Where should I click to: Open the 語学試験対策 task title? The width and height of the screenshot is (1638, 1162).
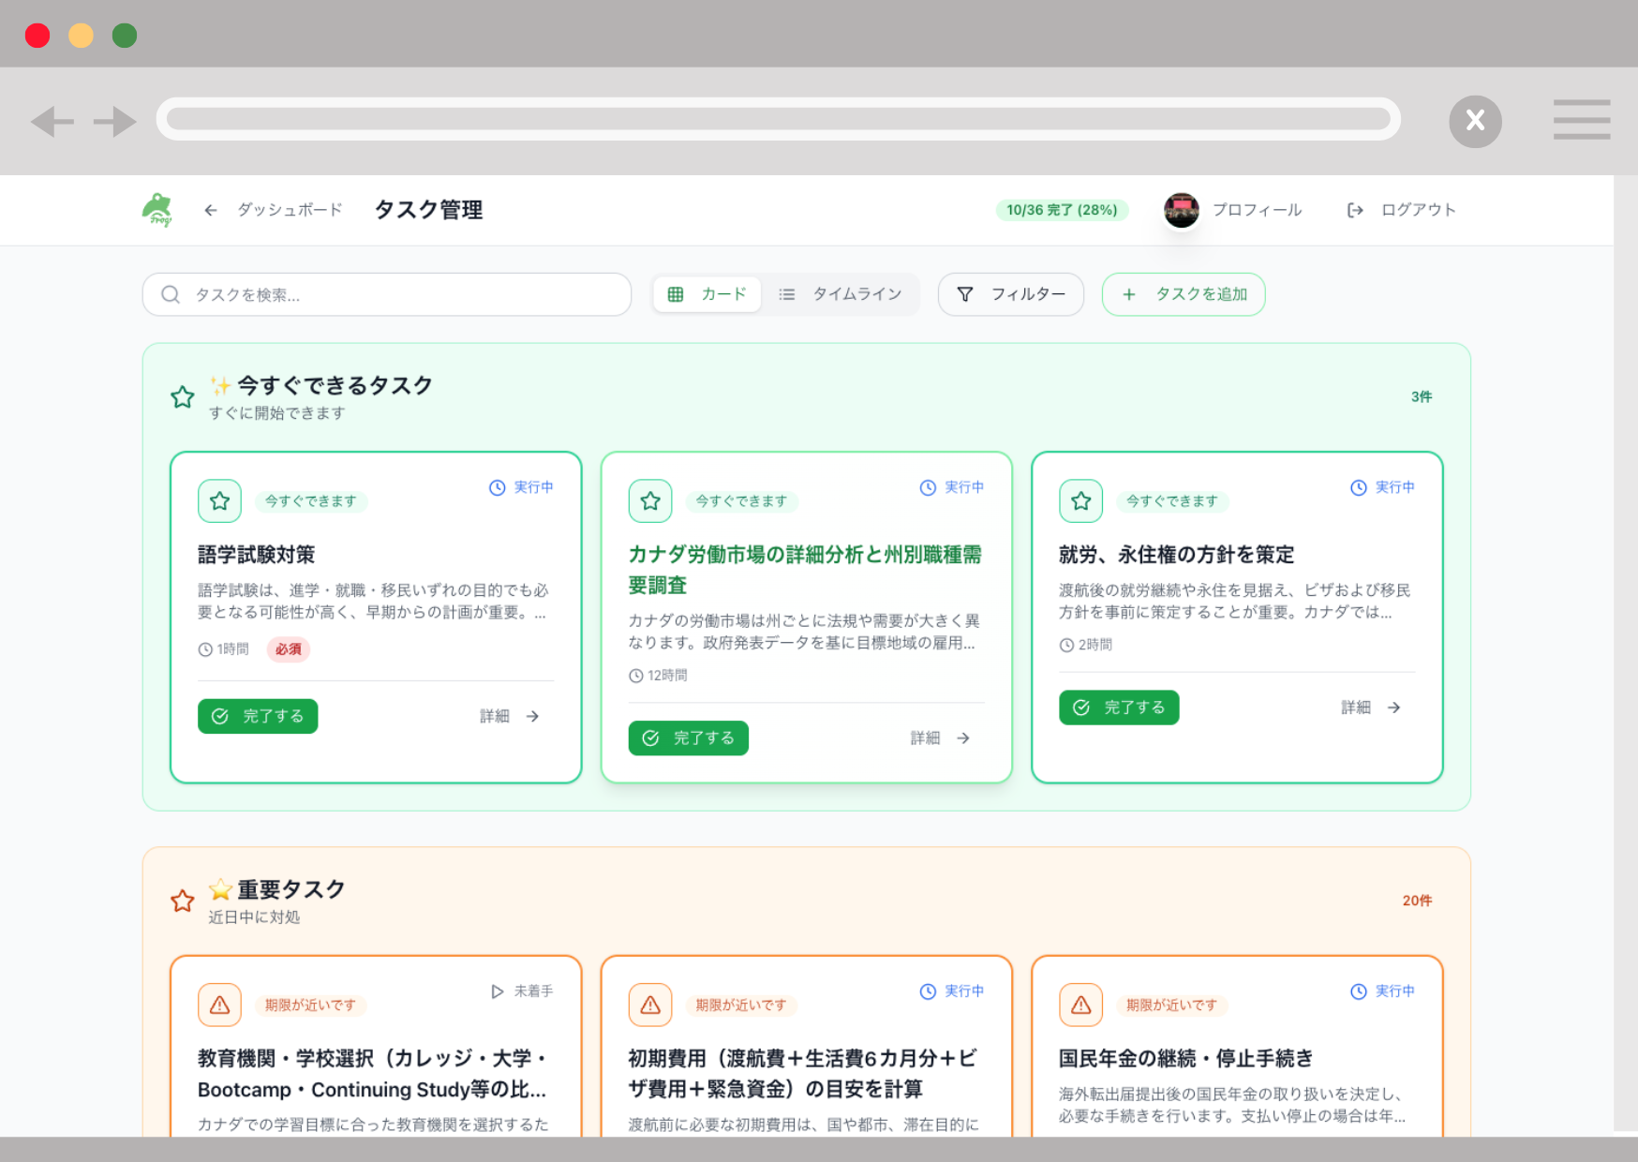click(256, 555)
